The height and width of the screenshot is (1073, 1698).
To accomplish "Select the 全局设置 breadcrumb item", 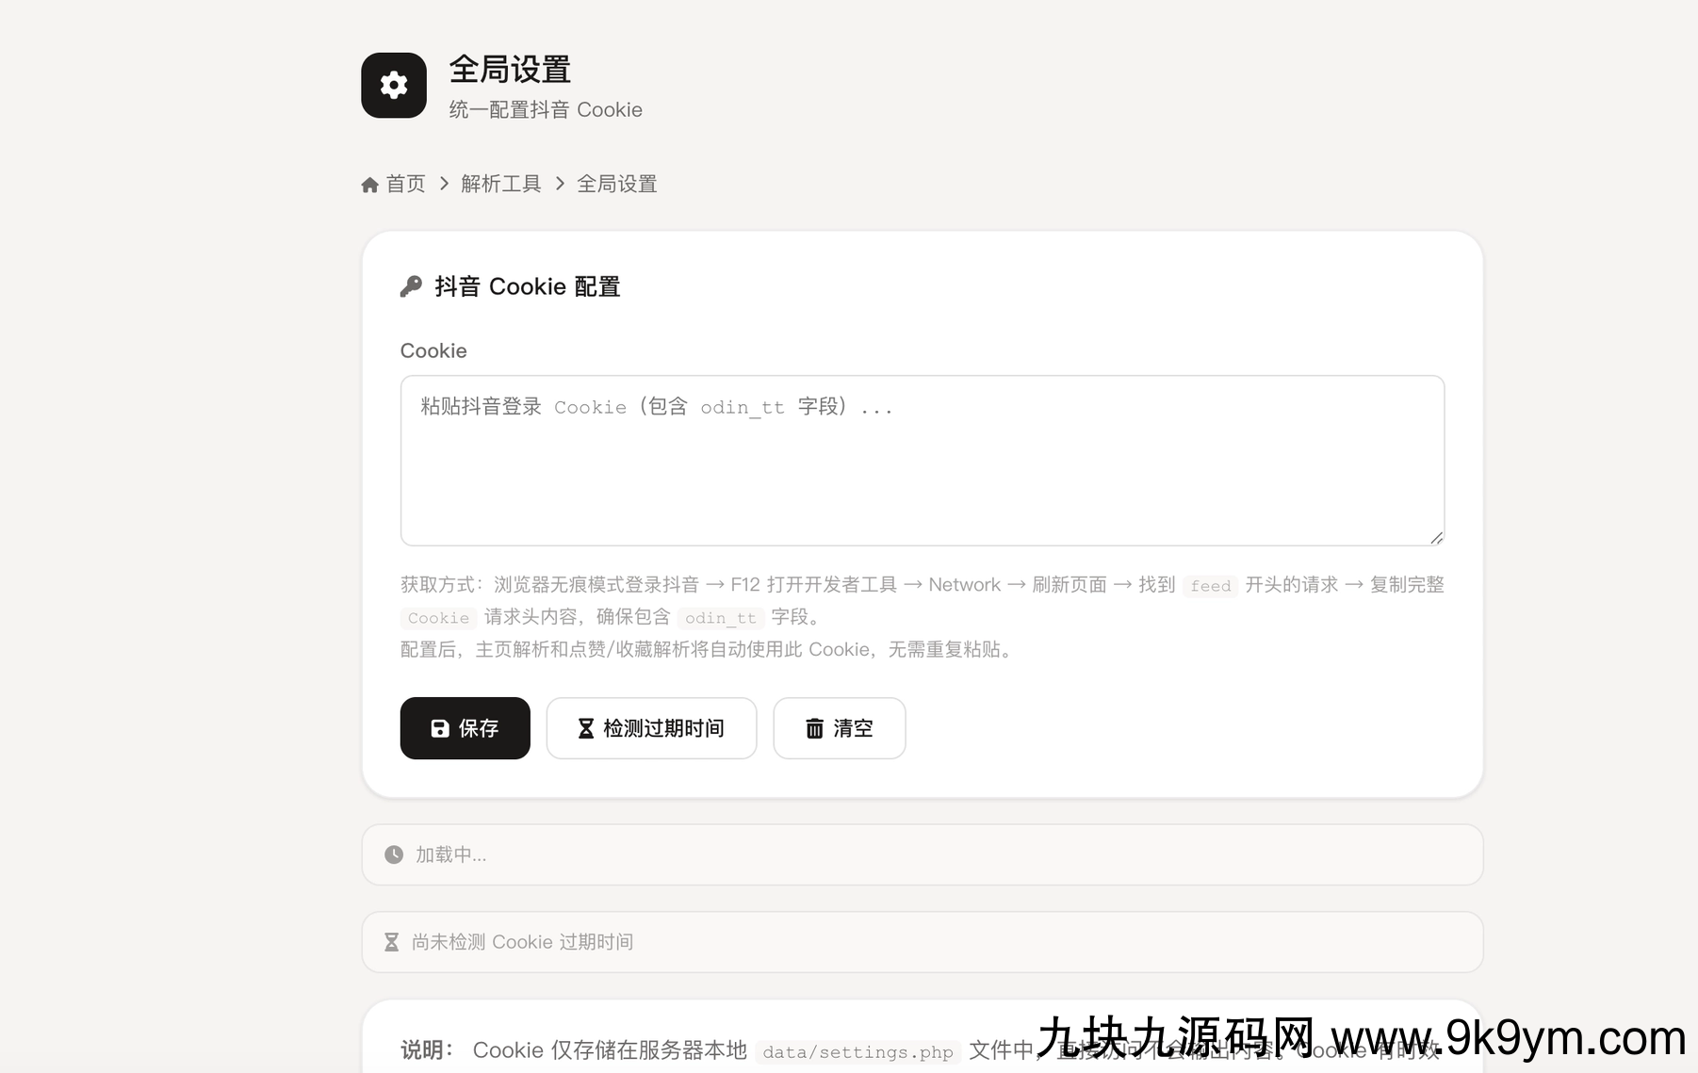I will 617,184.
